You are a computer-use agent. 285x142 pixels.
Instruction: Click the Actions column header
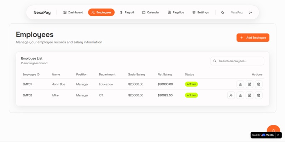pyautogui.click(x=257, y=75)
